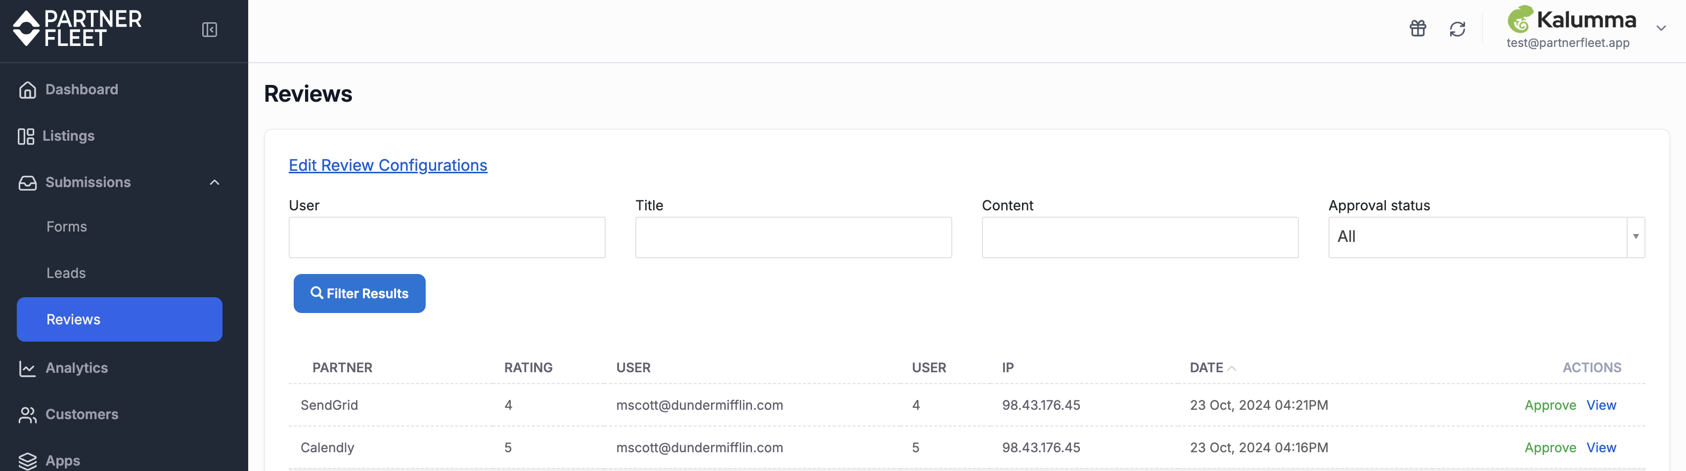Expand the Kalumma account menu arrow
Viewport: 1686px width, 471px height.
[1660, 28]
